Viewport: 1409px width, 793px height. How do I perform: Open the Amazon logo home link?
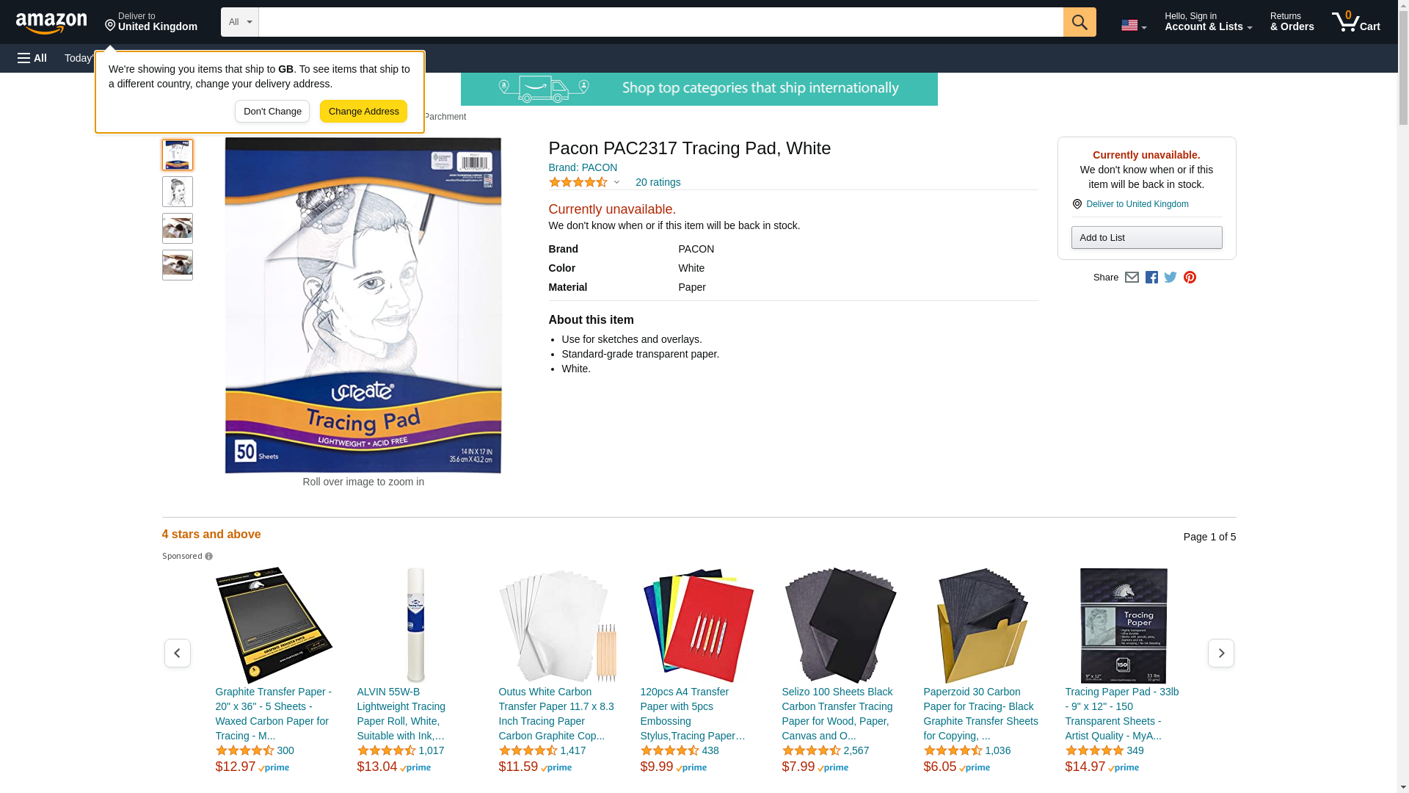coord(51,23)
